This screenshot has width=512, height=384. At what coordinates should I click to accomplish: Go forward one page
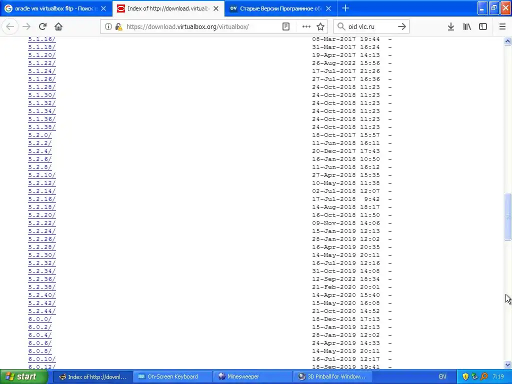(26, 26)
